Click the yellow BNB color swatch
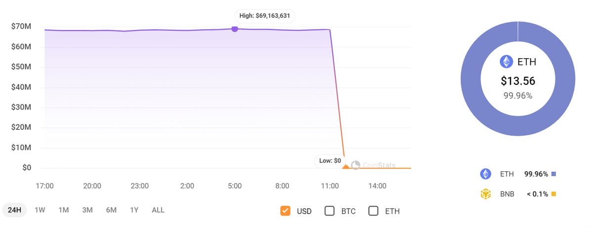 point(553,194)
